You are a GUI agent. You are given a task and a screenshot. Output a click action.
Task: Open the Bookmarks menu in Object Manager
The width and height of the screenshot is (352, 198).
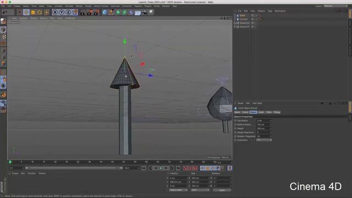(x=280, y=11)
